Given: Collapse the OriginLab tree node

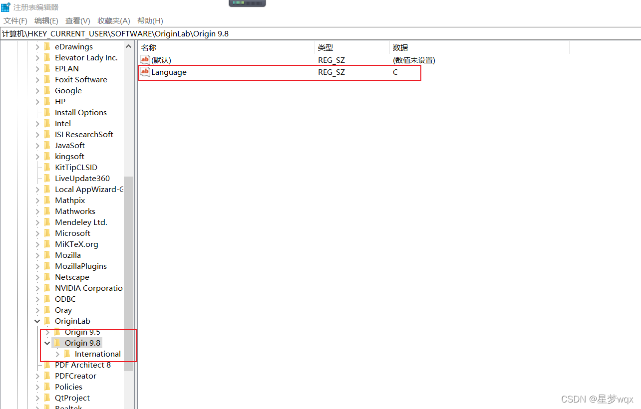Looking at the screenshot, I should point(37,321).
